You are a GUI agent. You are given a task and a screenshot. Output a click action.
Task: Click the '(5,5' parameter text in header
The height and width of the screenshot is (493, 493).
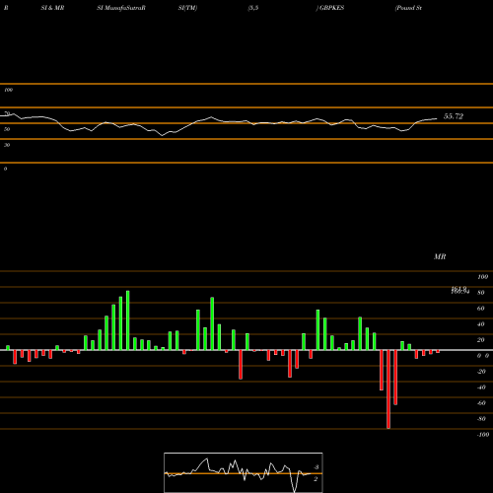(253, 8)
